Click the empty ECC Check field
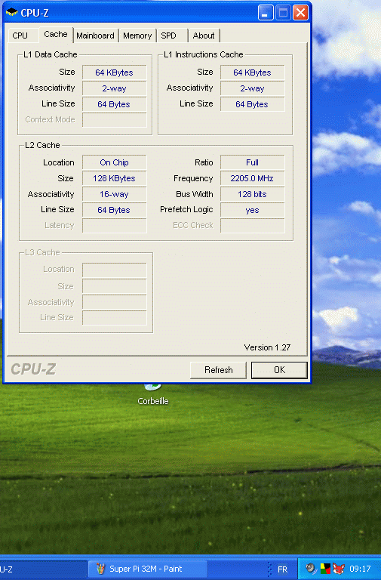Image resolution: width=381 pixels, height=580 pixels. pyautogui.click(x=253, y=226)
